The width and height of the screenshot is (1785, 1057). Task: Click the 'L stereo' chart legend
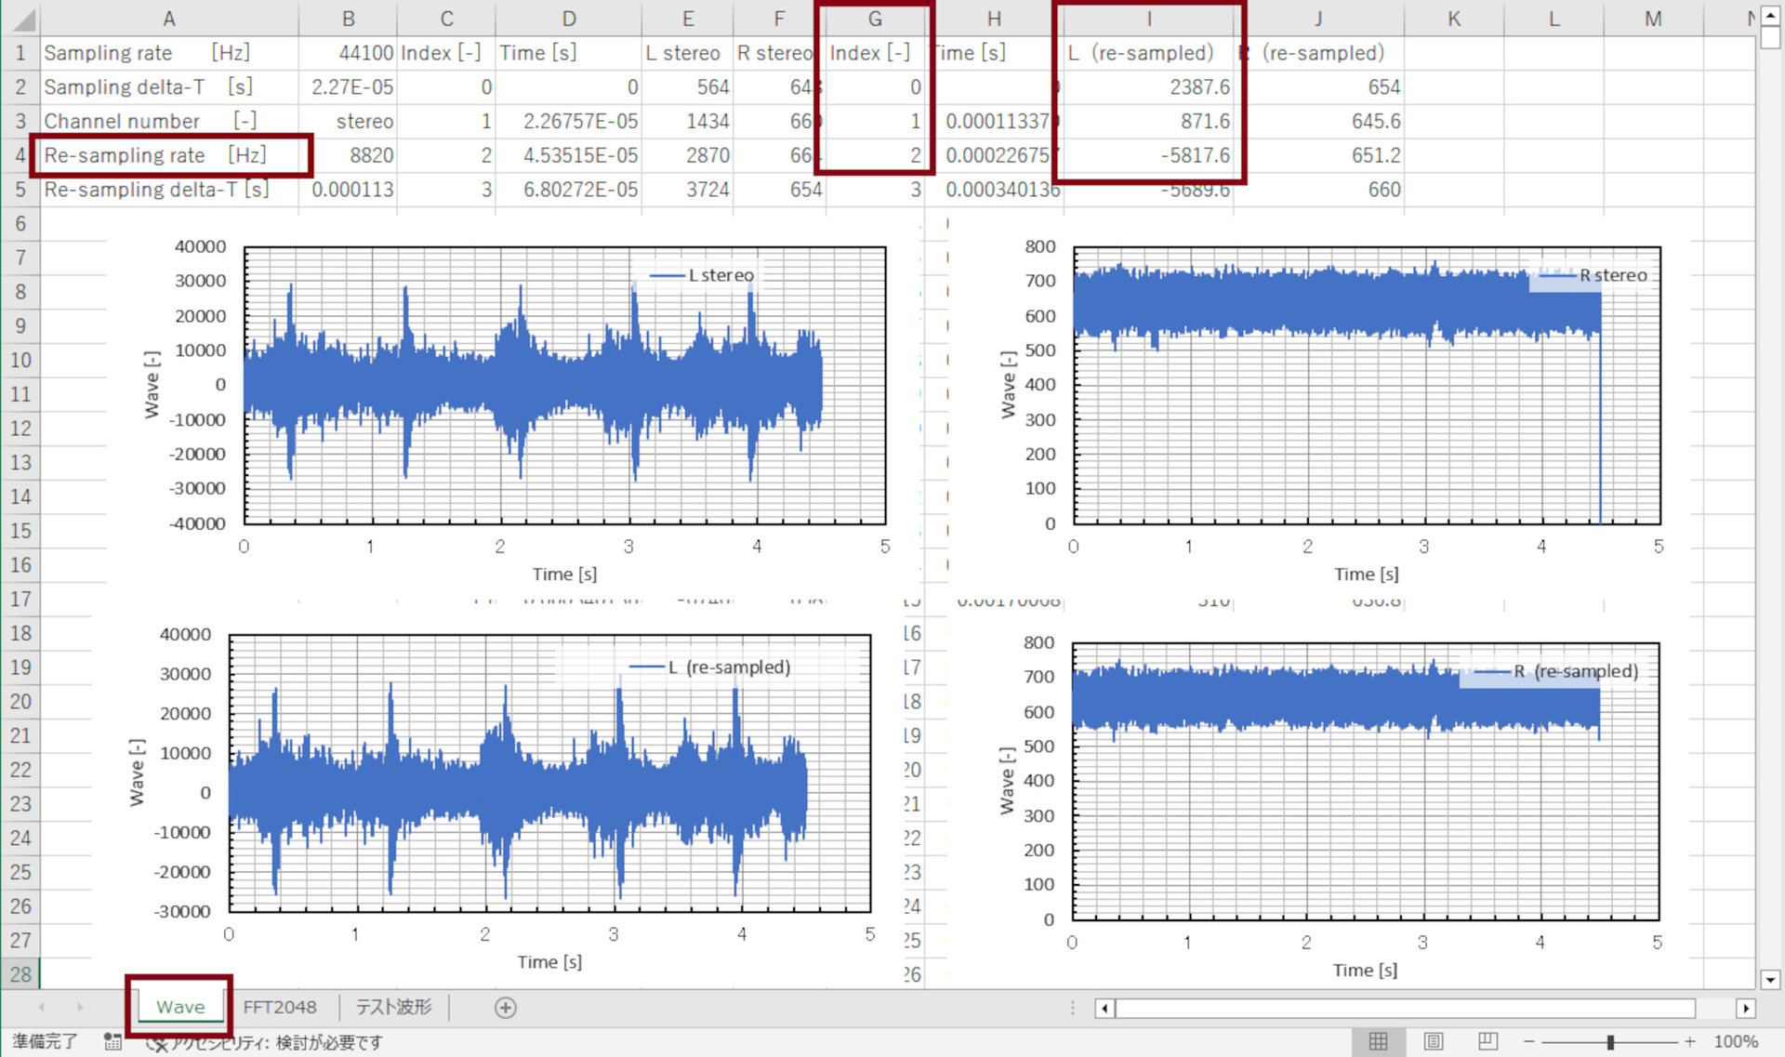click(x=702, y=275)
